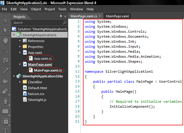Click the Expression Blend app icon in title bar
This screenshot has width=184, height=133.
2,3
